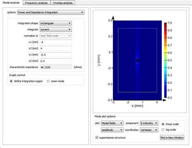Click the color bar legend scale
192x148 pixels.
tap(166, 60)
